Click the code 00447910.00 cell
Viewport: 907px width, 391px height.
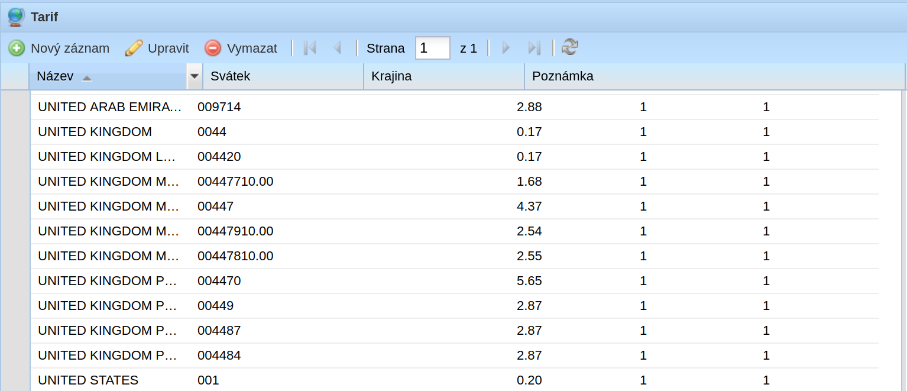click(235, 231)
